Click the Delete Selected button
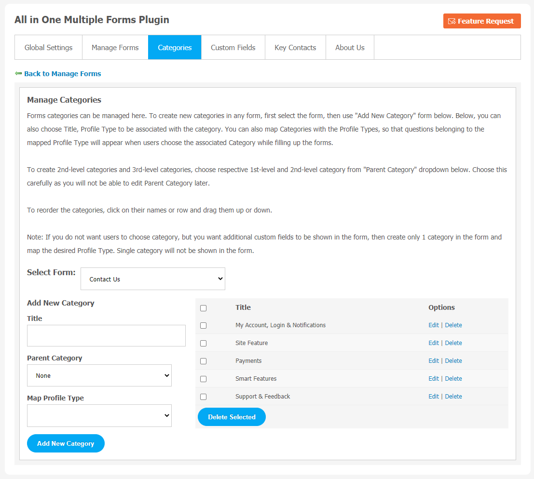 [232, 417]
